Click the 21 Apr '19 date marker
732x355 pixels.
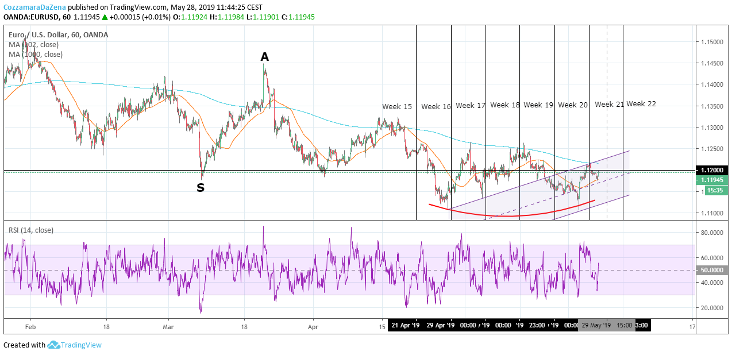pos(407,325)
